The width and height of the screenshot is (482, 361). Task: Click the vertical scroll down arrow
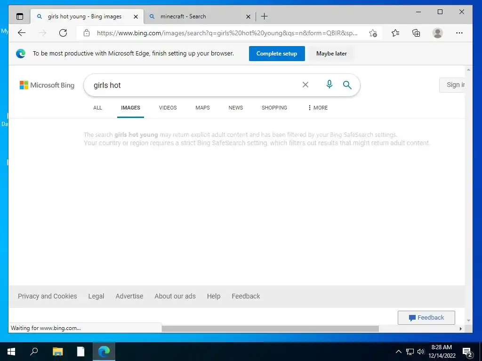[x=468, y=321]
